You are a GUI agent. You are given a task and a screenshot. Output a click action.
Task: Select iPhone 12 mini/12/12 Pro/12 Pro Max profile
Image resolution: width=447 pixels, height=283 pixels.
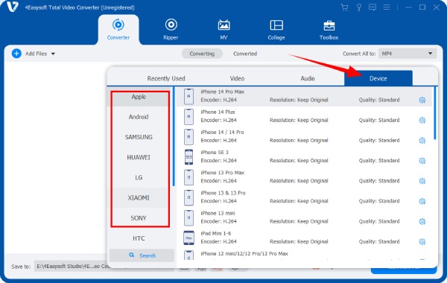click(x=244, y=254)
